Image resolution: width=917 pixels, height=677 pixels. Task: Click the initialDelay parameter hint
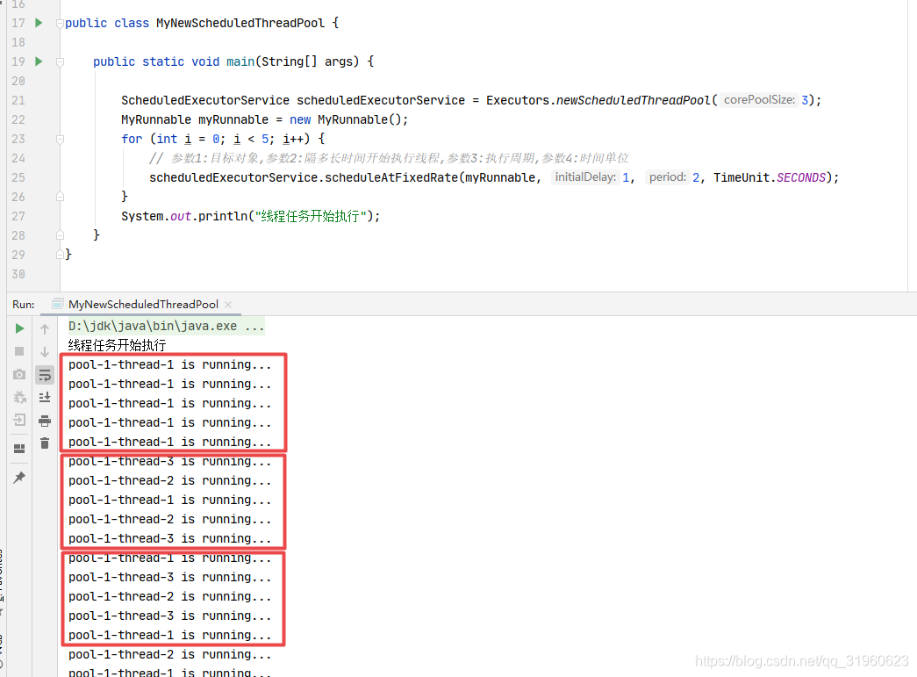584,177
